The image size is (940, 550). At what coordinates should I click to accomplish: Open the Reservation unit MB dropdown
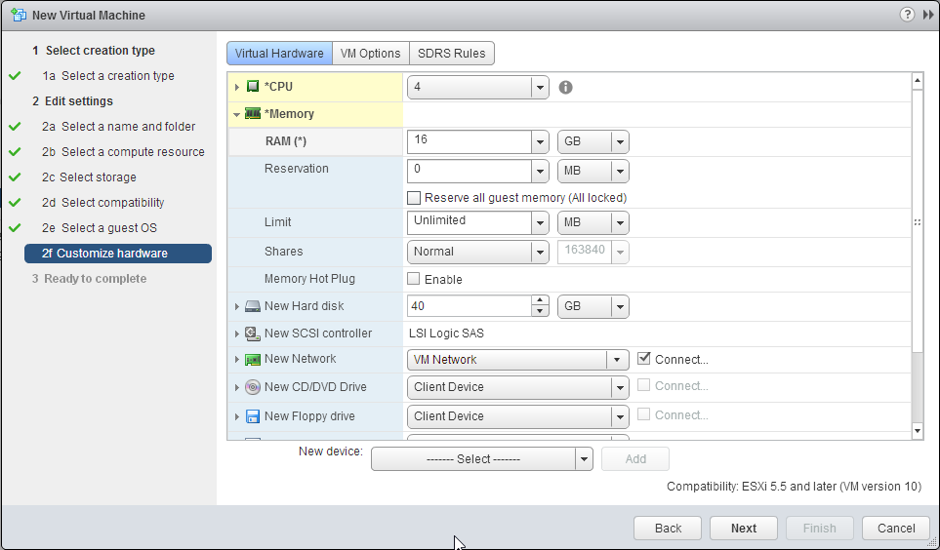593,172
